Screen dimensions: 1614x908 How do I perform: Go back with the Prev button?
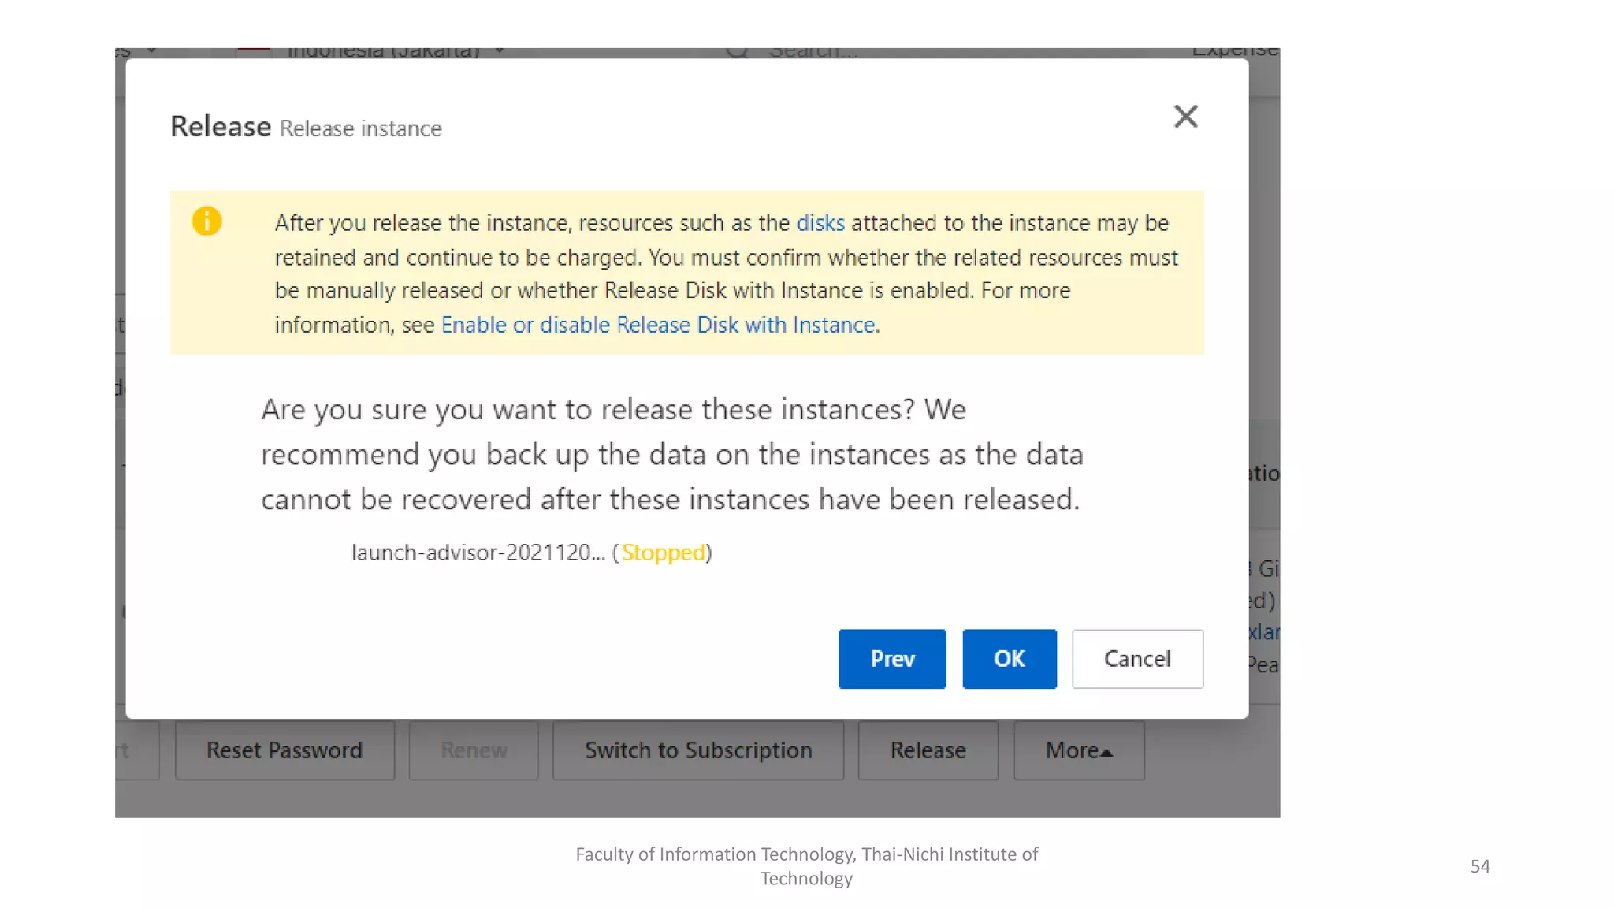click(891, 659)
